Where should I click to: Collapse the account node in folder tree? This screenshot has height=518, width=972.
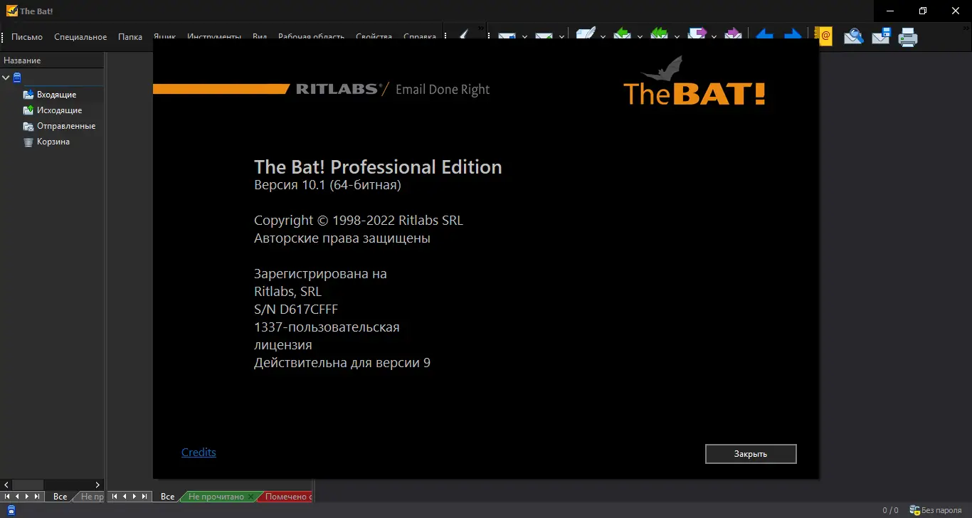click(x=6, y=78)
